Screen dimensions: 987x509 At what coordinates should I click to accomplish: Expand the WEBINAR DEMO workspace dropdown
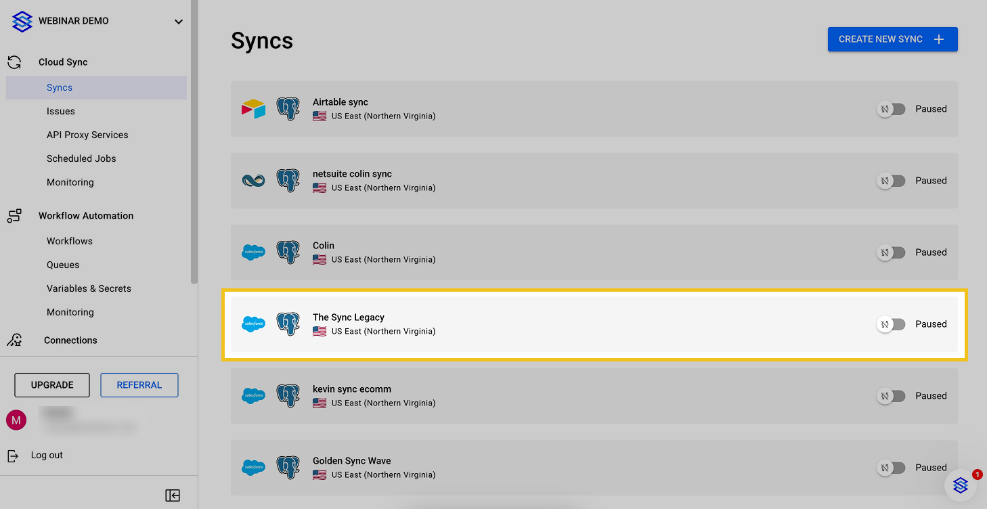coord(179,22)
